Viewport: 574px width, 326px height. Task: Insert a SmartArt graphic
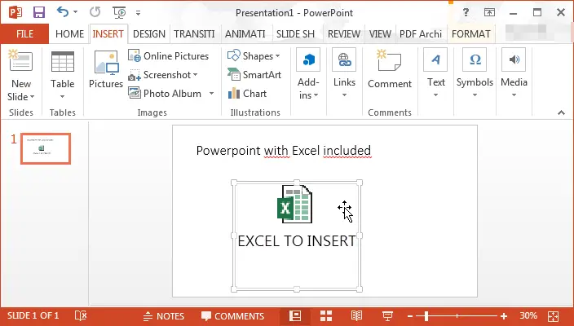click(x=254, y=75)
